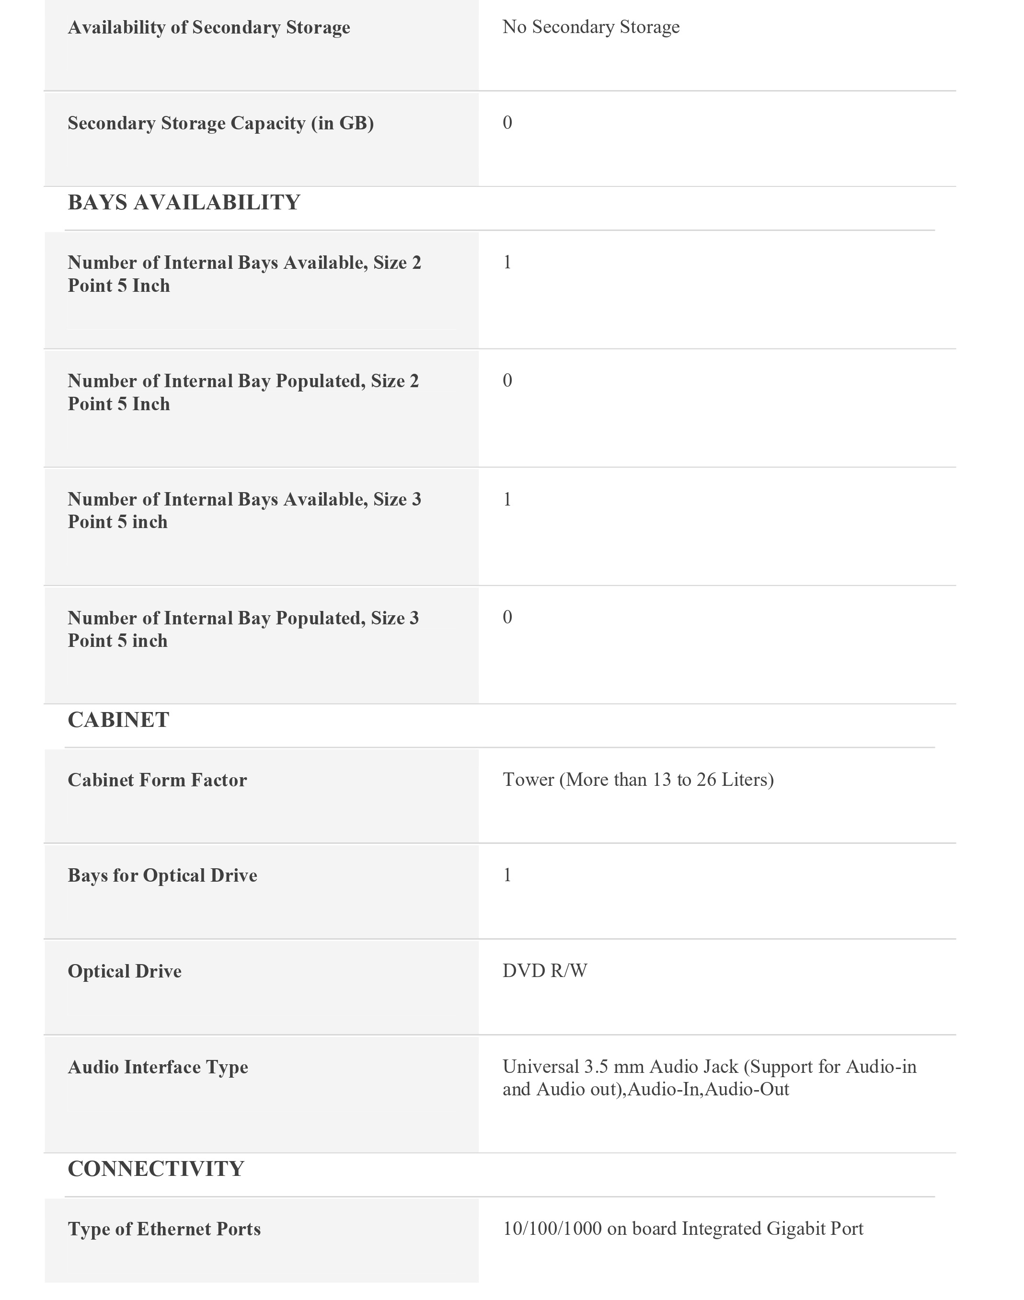
Task: Click 'Internal Bays Available, Size 2 Point 5' label
Action: coord(244,274)
